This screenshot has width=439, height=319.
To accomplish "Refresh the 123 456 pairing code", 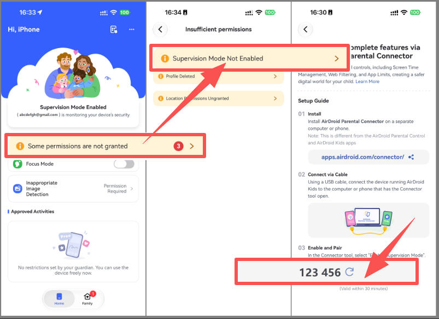I will 349,272.
